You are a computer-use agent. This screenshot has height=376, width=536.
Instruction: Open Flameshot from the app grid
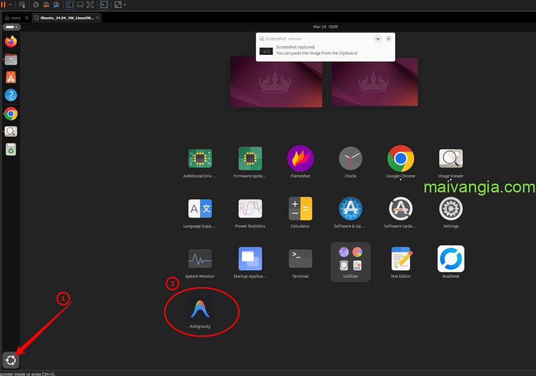tap(300, 158)
